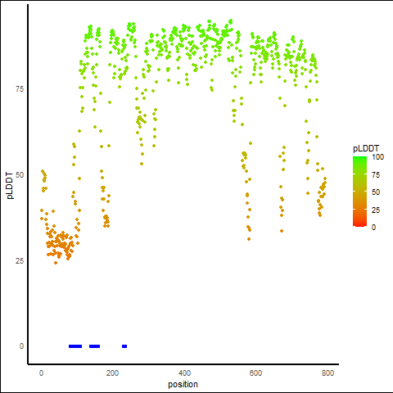Viewport: 393px width, 393px height.
Task: Select the legend label 0
Action: 373,228
